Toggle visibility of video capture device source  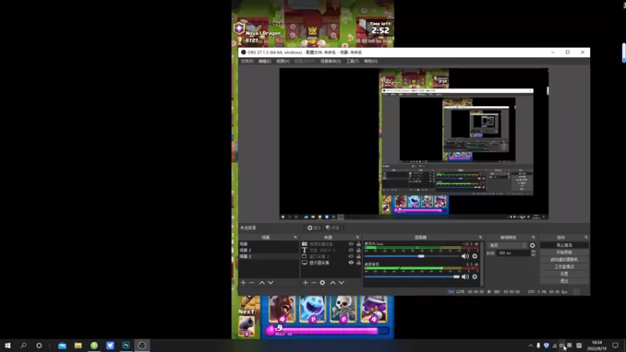[351, 244]
